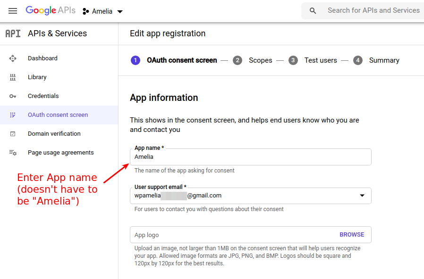Screen dimensions: 424x279
Task: Click the Edit app registration title
Action: (168, 33)
